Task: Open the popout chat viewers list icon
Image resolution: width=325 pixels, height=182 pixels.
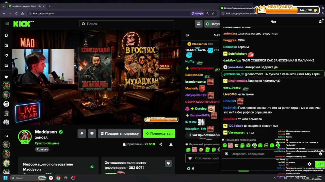Action: point(321,22)
